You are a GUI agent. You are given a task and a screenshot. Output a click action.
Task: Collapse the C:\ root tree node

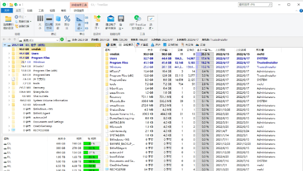click(x=5, y=45)
